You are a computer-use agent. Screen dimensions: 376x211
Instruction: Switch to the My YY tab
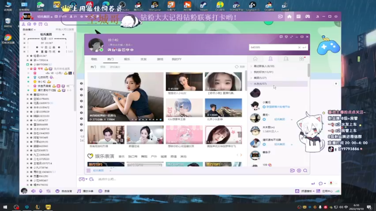point(177,59)
